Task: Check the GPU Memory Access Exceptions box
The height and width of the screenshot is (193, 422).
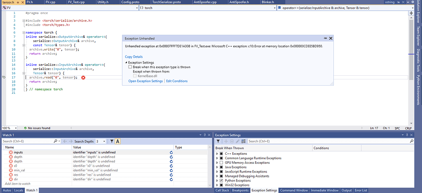Action: [221, 163]
